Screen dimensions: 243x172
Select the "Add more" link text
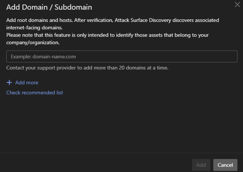[x=27, y=82]
